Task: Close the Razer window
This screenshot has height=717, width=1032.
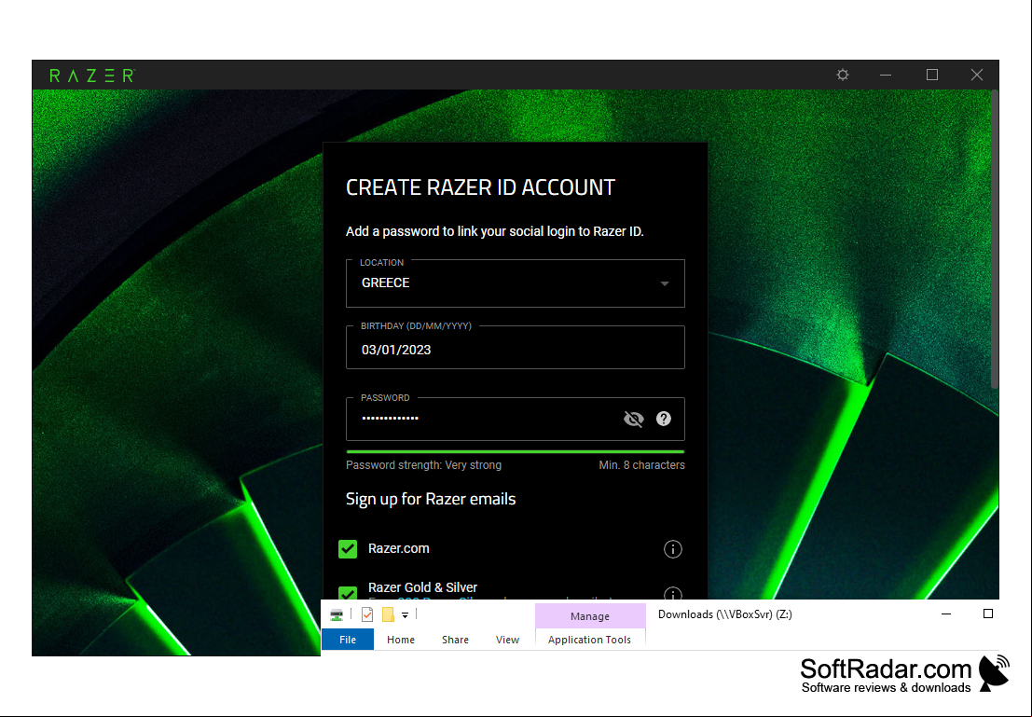Action: pos(977,76)
